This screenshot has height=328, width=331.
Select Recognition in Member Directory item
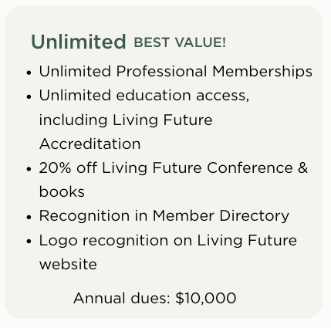pos(164,215)
